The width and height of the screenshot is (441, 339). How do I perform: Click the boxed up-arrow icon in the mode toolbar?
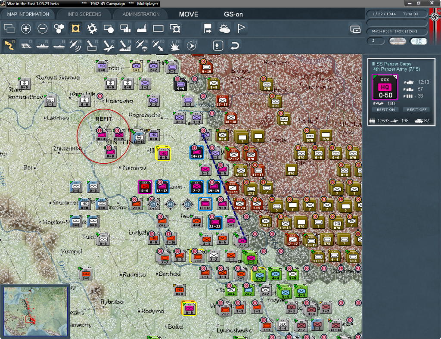(x=217, y=46)
